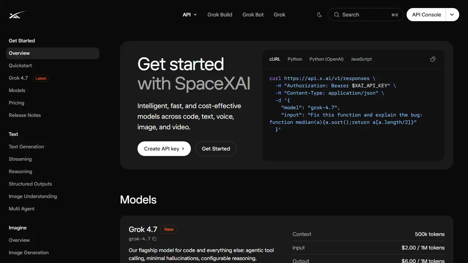Click the "Imagine" sidebar section heading

(18, 228)
